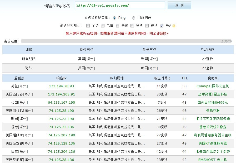Click the 最快节点 summary header

point(87,50)
